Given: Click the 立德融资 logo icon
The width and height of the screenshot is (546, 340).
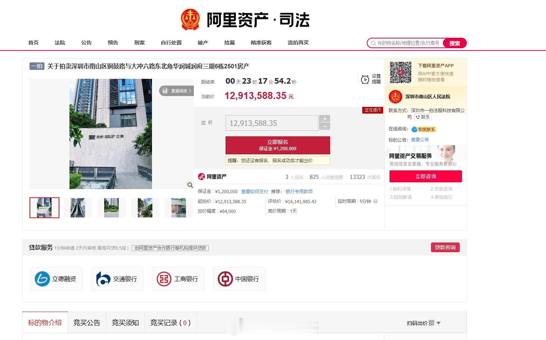Looking at the screenshot, I should [42, 279].
